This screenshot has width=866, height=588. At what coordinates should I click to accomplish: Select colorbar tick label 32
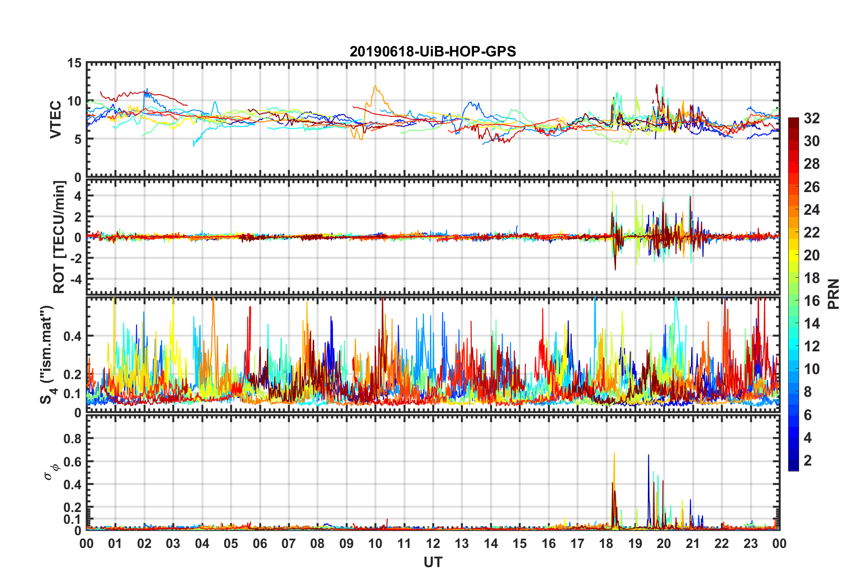point(811,118)
